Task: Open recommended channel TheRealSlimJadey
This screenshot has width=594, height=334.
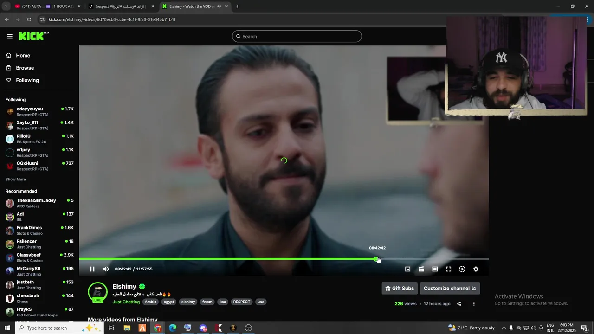Action: 39,203
